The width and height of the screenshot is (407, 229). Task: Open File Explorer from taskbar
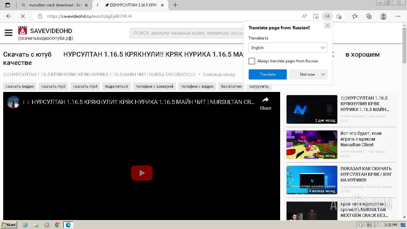(36, 225)
